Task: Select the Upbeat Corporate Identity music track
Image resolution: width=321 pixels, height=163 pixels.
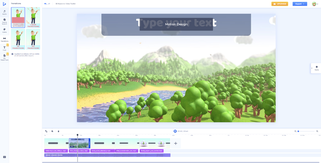Action: point(107,155)
